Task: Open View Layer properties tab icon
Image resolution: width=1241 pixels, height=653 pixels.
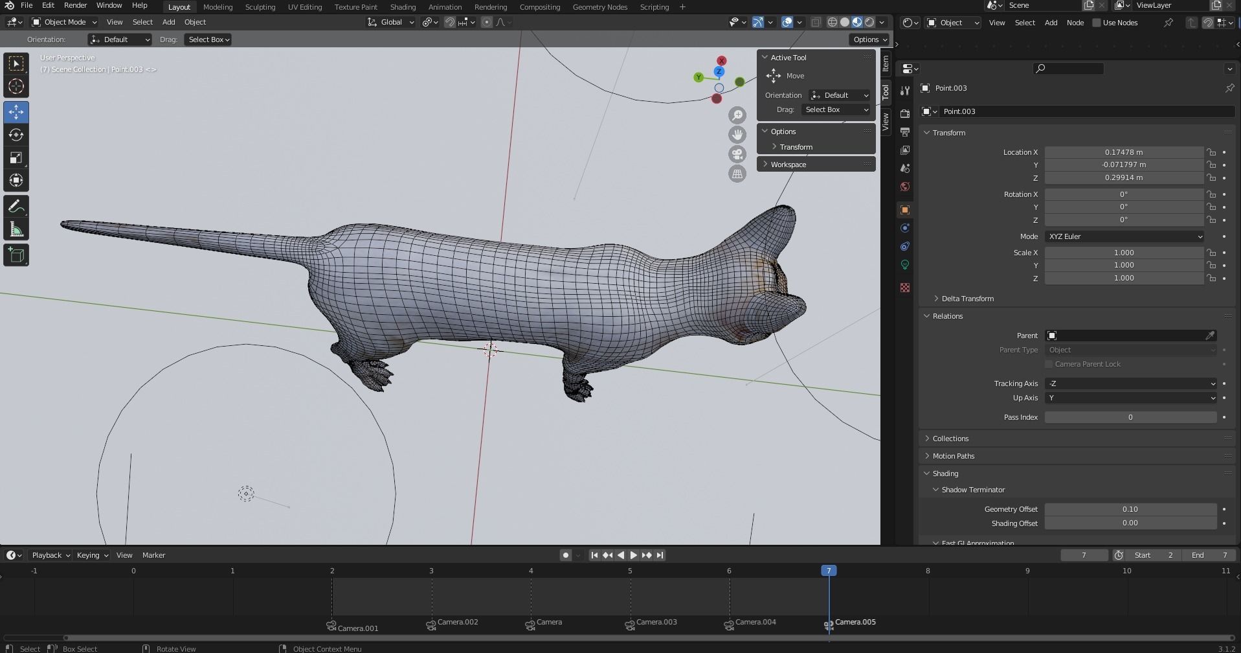Action: click(x=905, y=150)
